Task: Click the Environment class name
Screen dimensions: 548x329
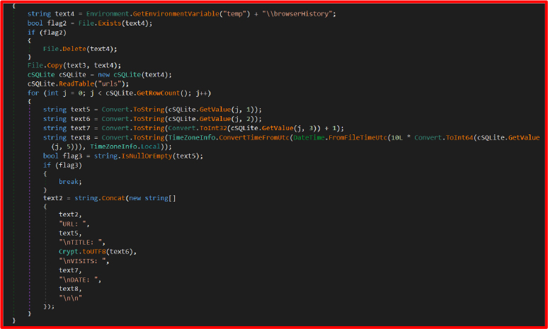Action: tap(108, 14)
